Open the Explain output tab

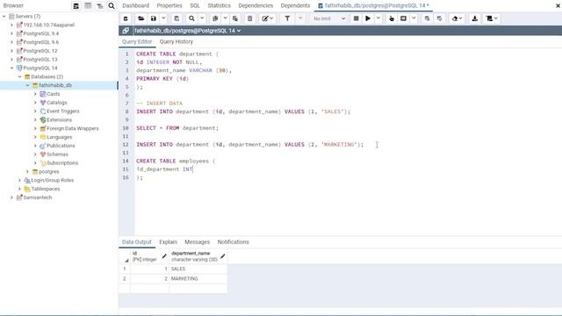168,242
